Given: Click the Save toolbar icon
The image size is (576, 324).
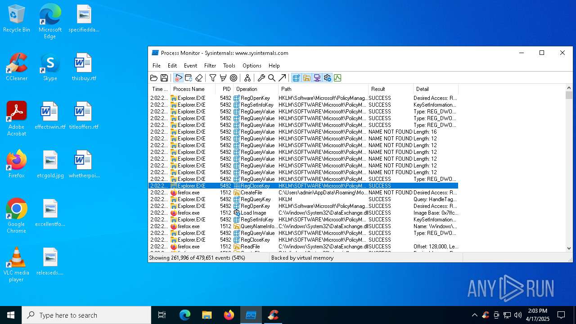Looking at the screenshot, I should 164,78.
